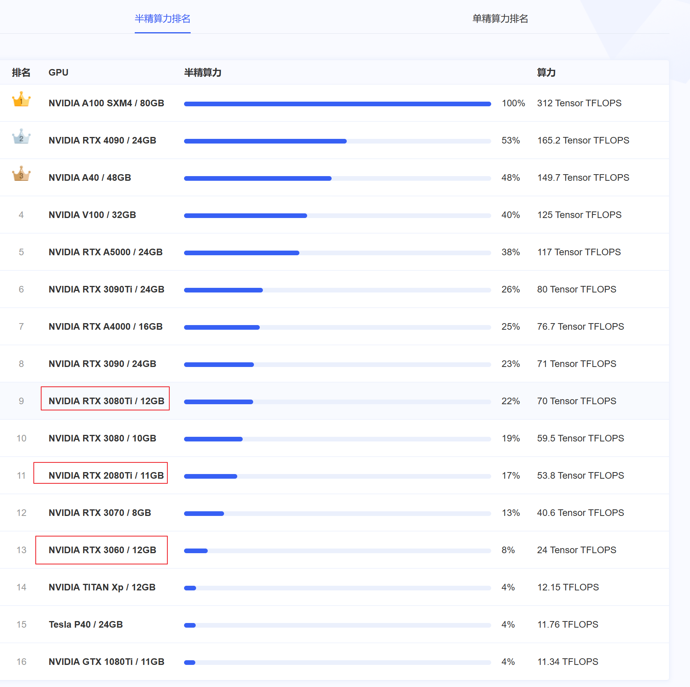Click the 40.6 Tensor TFLOPS value

coord(581,513)
